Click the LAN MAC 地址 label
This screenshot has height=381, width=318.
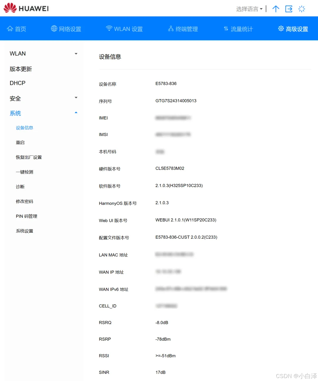click(113, 255)
